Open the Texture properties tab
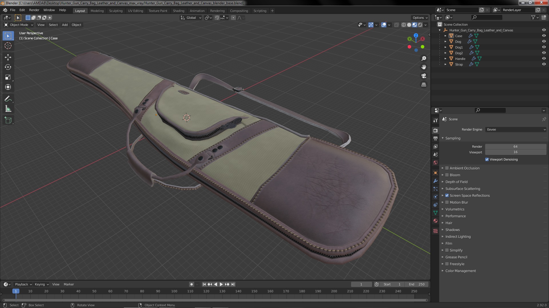The width and height of the screenshot is (549, 308). click(x=435, y=231)
